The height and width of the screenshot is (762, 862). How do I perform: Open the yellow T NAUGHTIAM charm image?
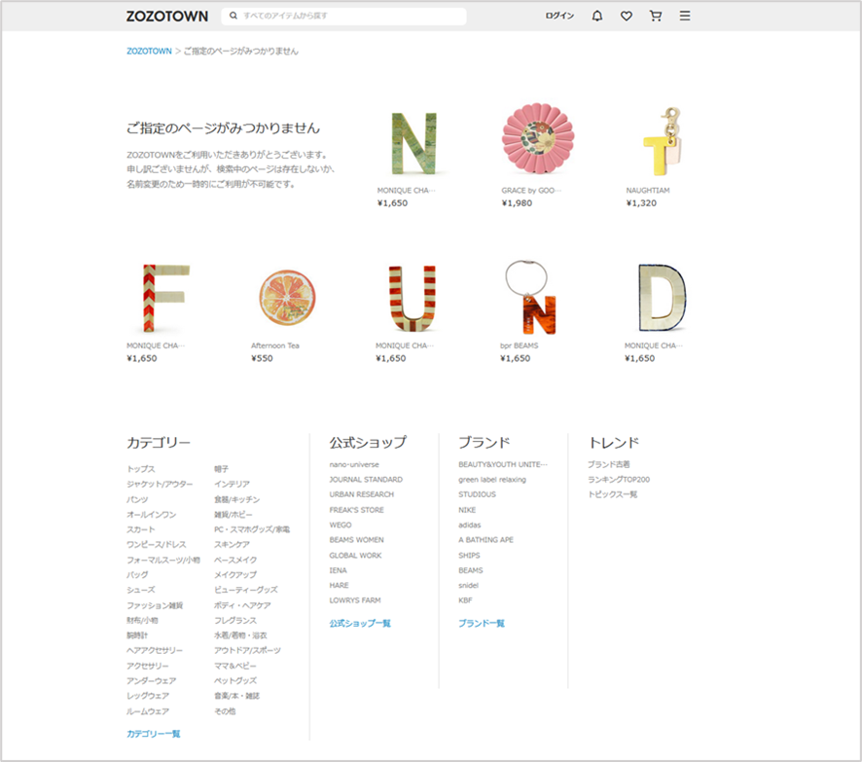[x=662, y=141]
